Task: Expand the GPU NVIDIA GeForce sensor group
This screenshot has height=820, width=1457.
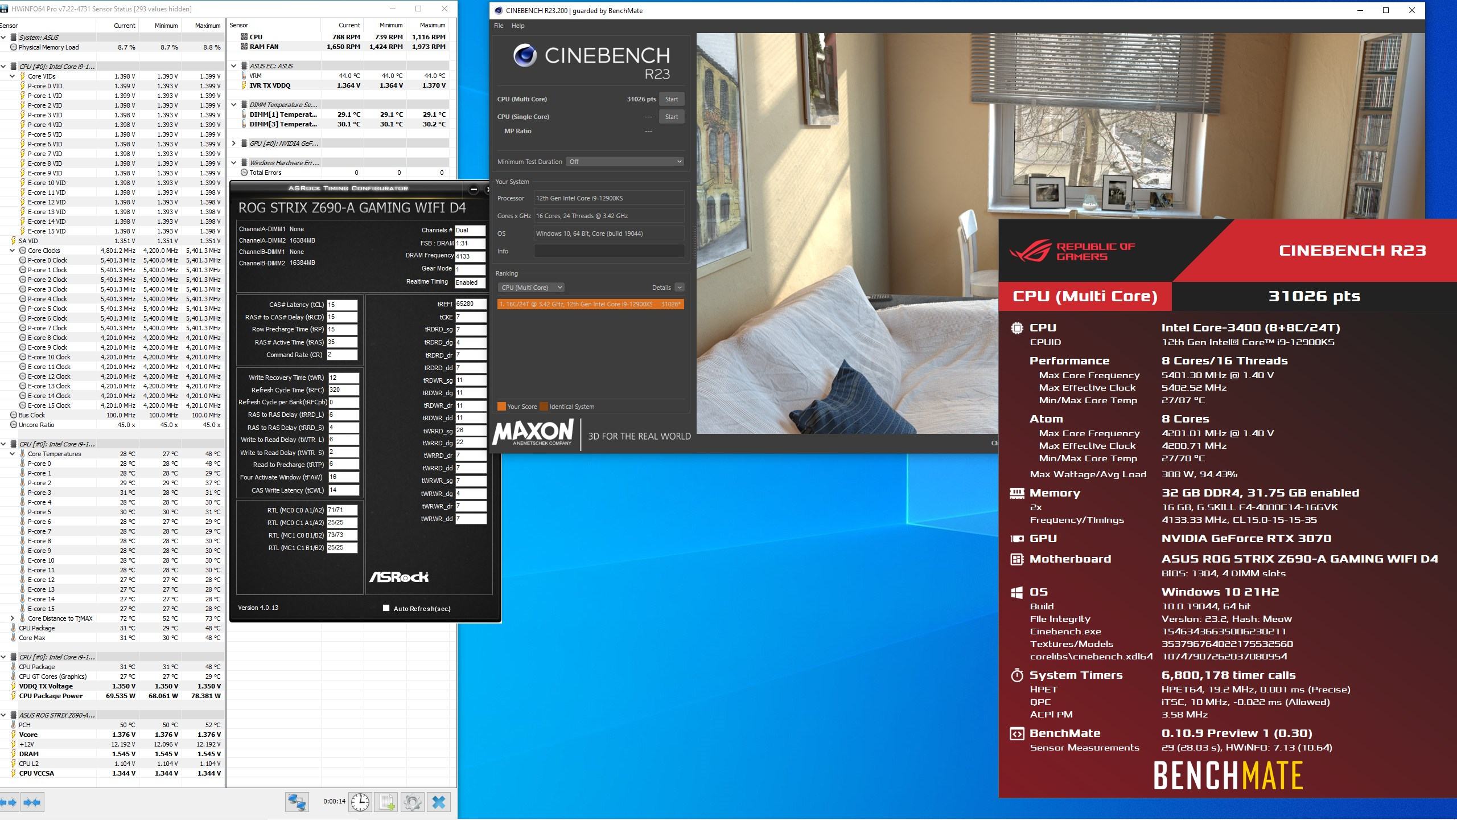Action: tap(233, 143)
